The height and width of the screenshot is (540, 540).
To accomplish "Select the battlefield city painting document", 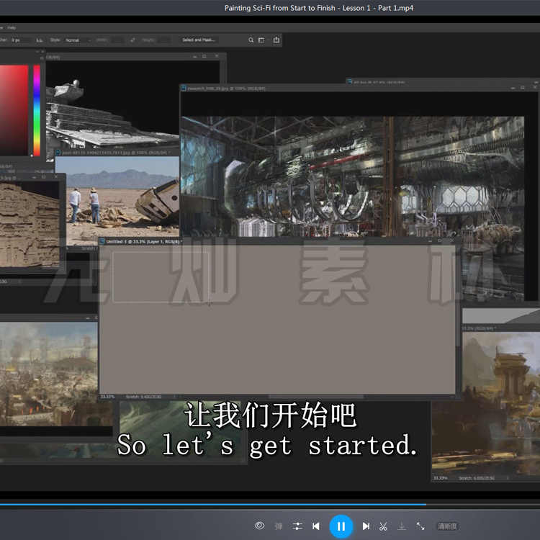I will [48, 374].
